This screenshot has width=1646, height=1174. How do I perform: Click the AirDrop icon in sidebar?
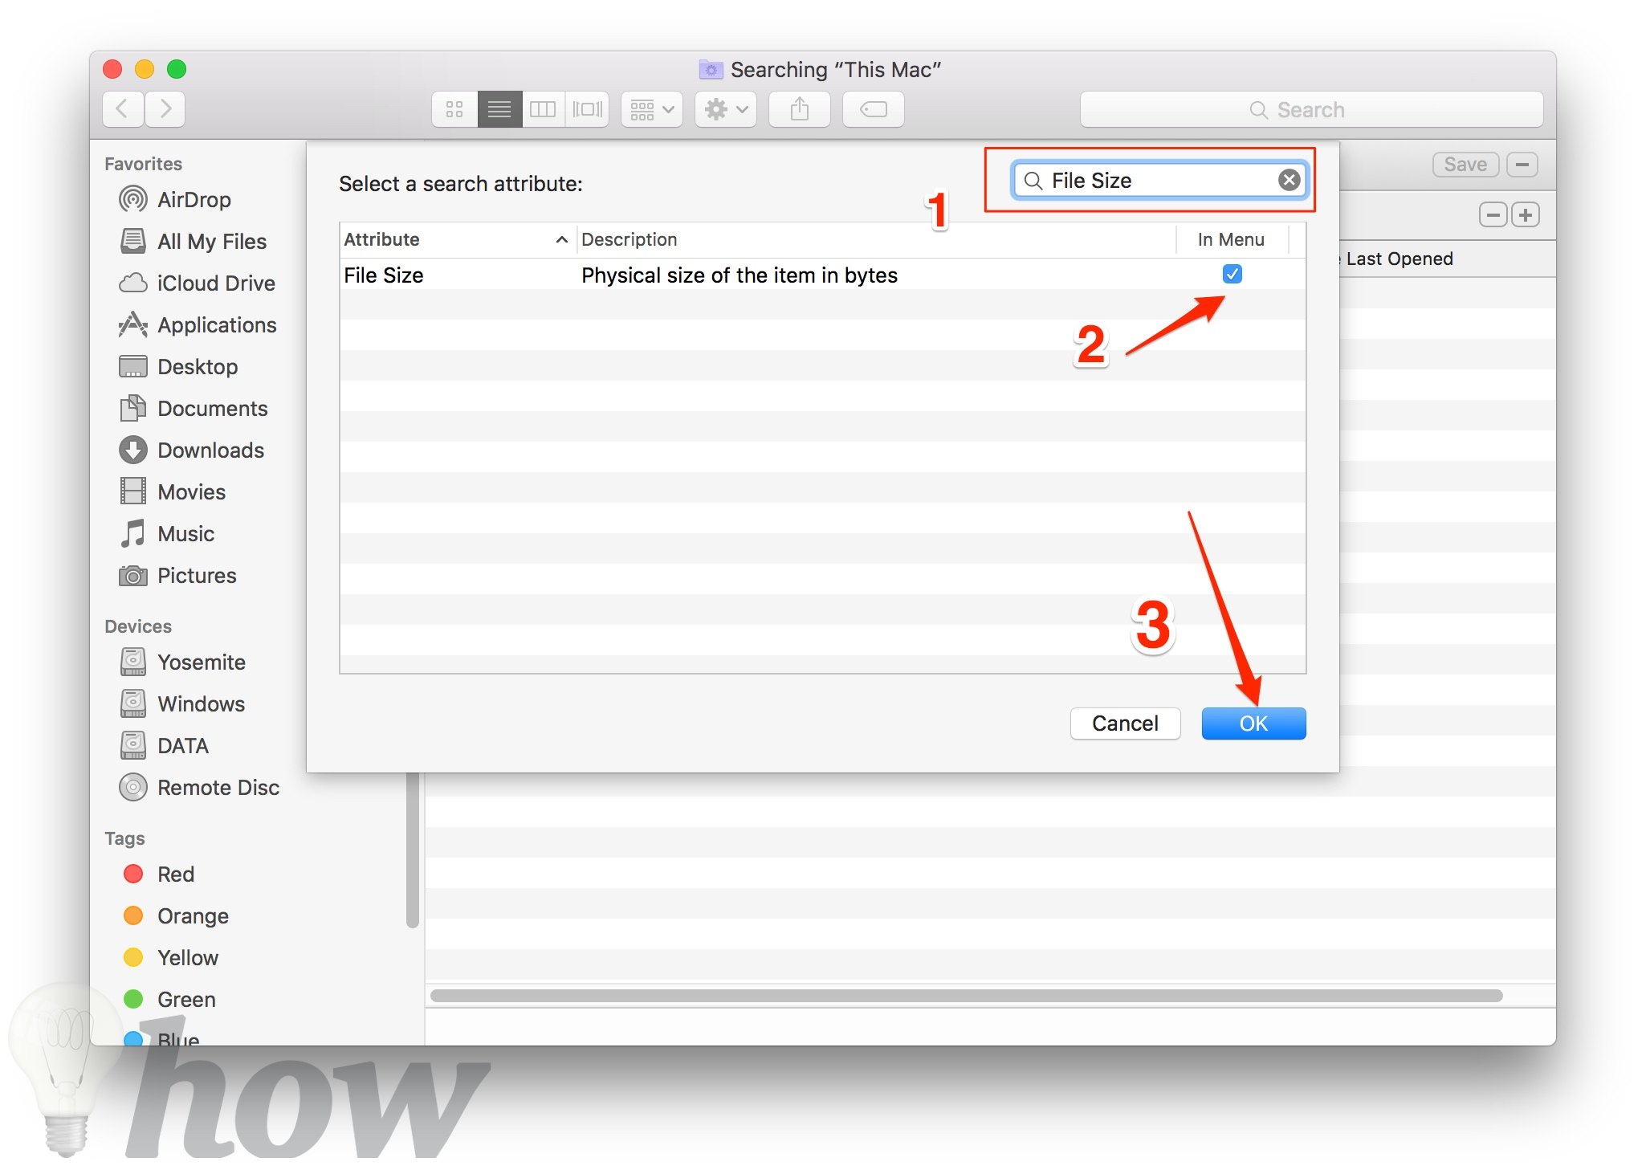[x=129, y=198]
